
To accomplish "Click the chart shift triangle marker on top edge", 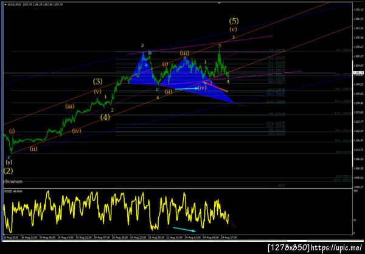I will point(219,3).
